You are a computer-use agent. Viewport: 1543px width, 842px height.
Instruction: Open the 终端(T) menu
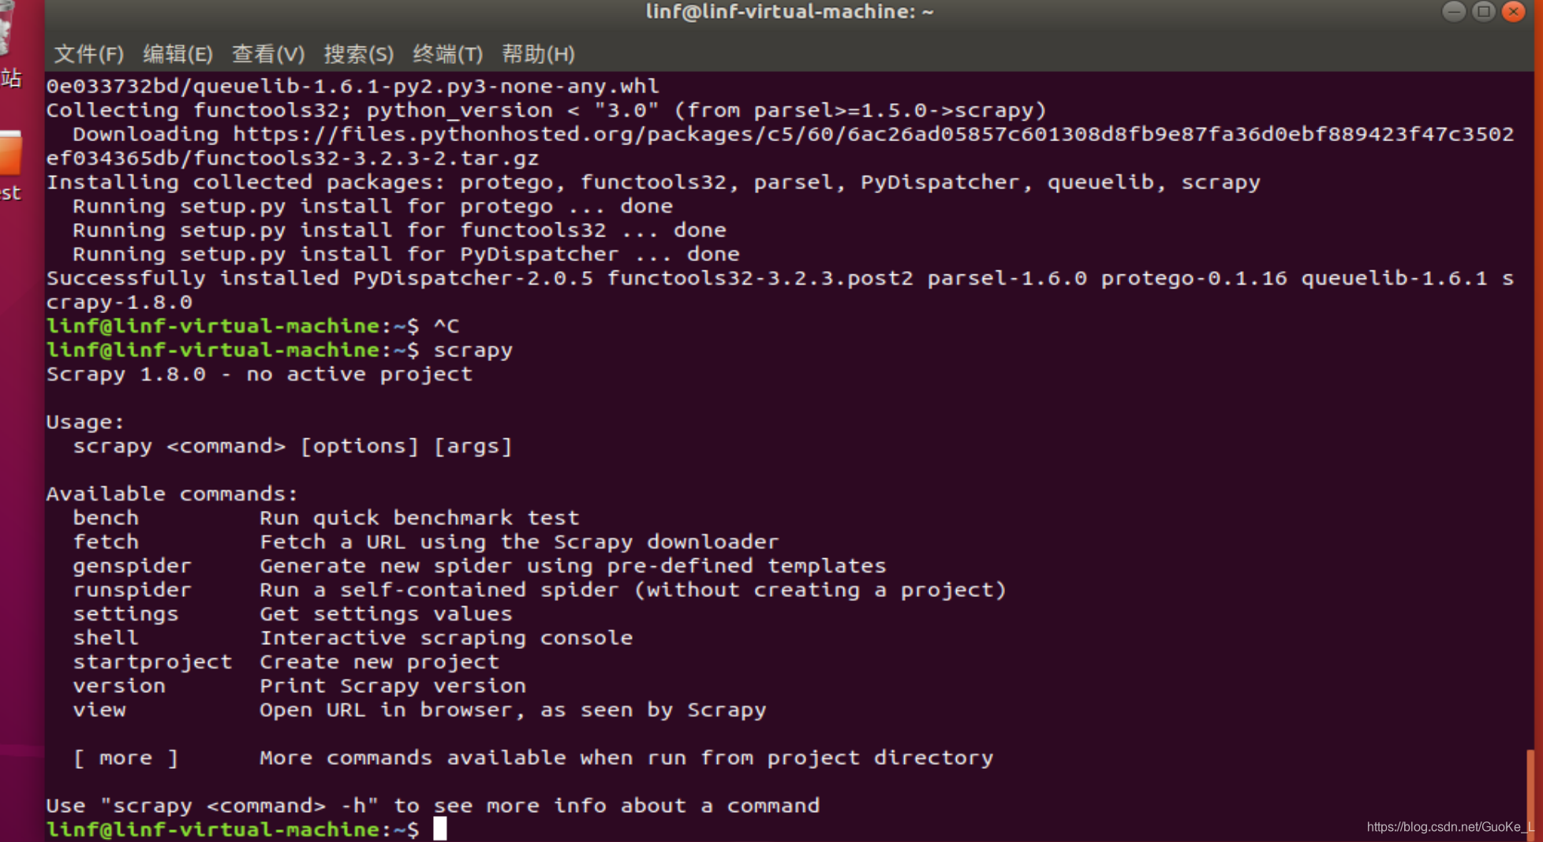[448, 54]
